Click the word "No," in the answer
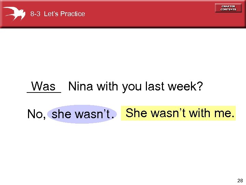Screen dimensions: 246x185 [37, 114]
